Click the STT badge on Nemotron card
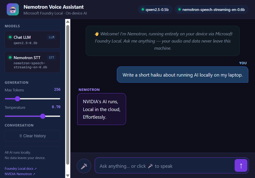Image resolution: width=255 pixels, height=178 pixels. [x=52, y=58]
